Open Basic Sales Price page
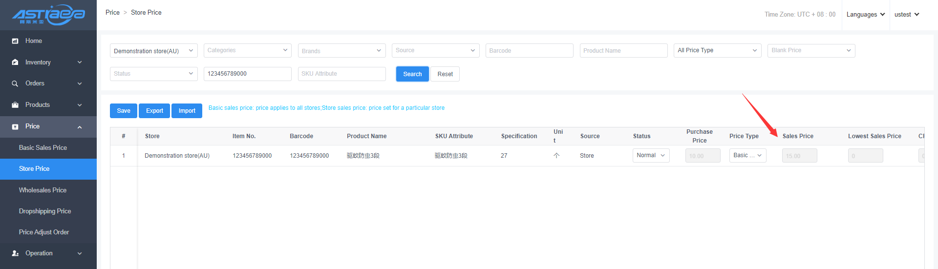The width and height of the screenshot is (938, 269). click(43, 147)
